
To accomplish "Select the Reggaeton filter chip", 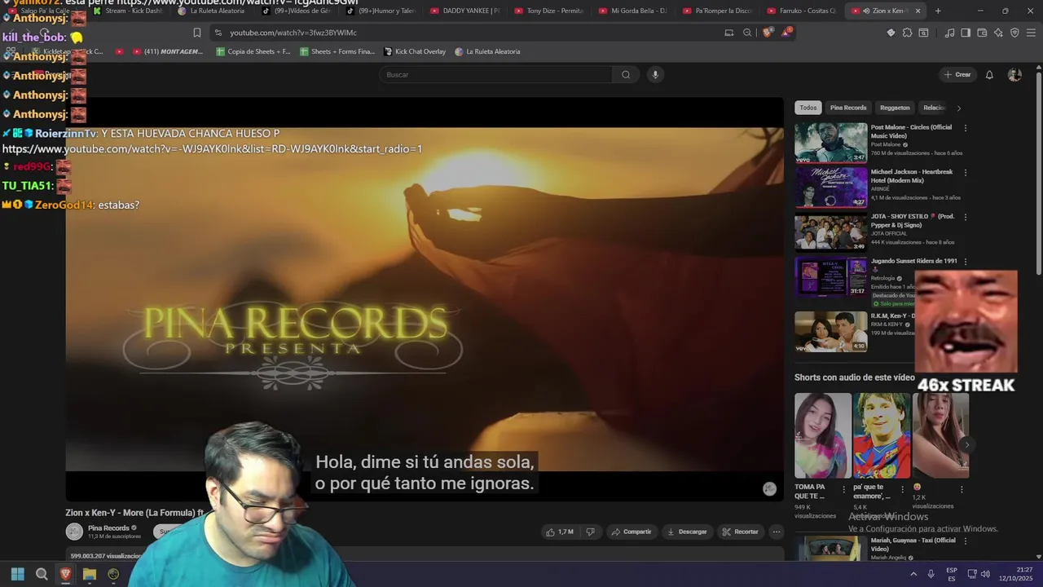I will coord(895,108).
